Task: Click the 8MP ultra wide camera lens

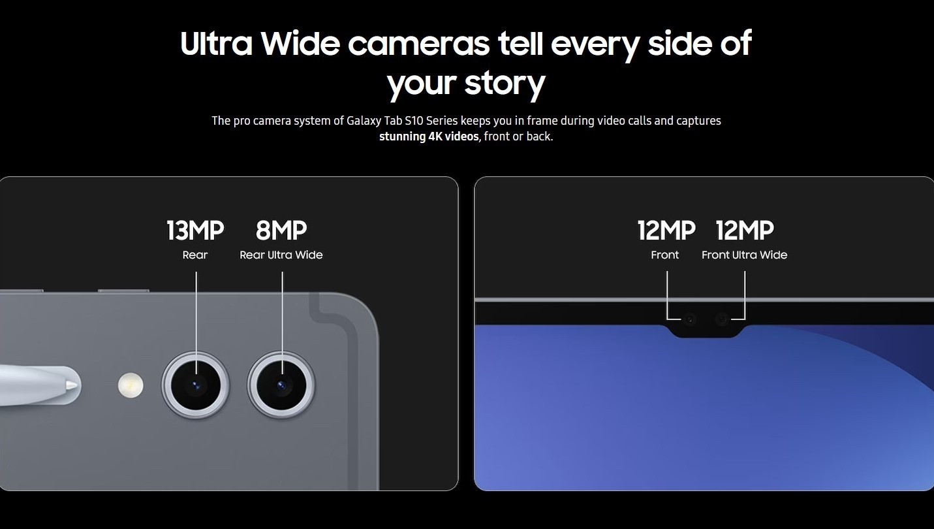Action: [x=281, y=385]
